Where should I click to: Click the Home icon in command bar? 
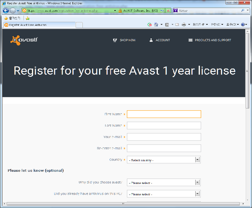click(156, 24)
